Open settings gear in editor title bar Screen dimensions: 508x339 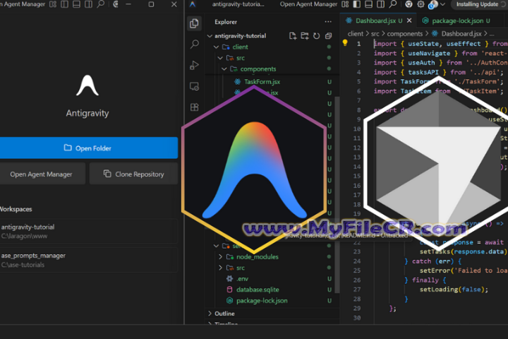click(421, 4)
